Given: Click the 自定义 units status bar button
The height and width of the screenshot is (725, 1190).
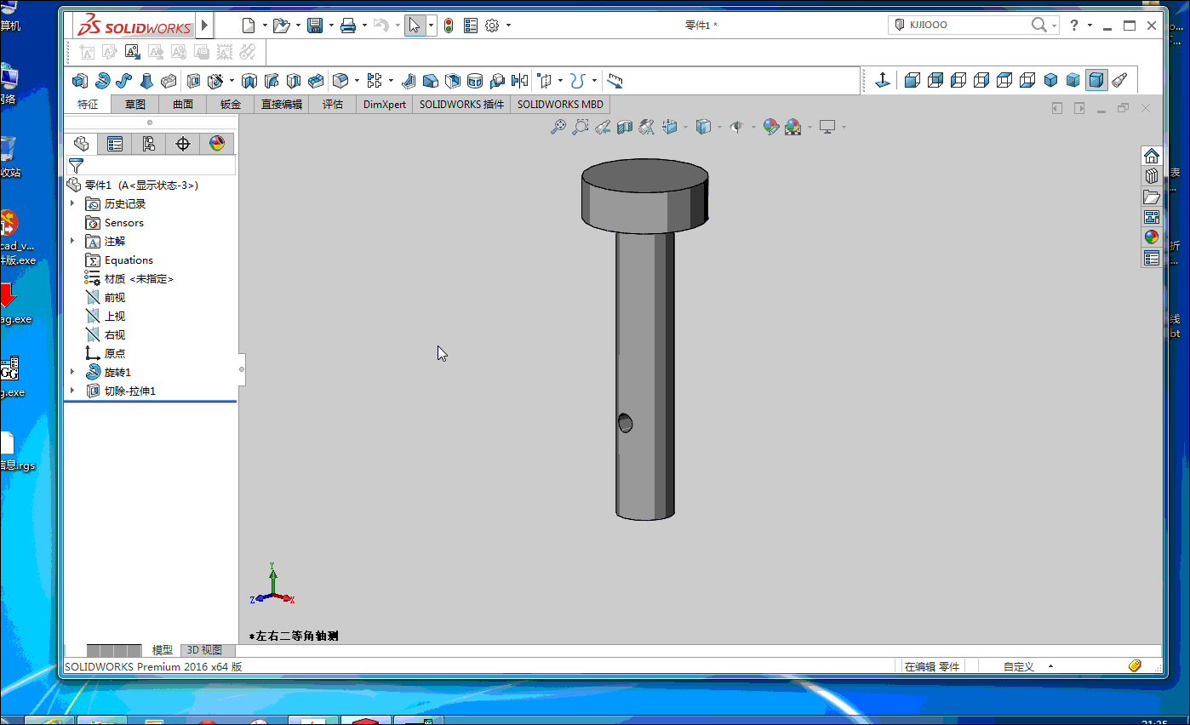Looking at the screenshot, I should pyautogui.click(x=1019, y=667).
